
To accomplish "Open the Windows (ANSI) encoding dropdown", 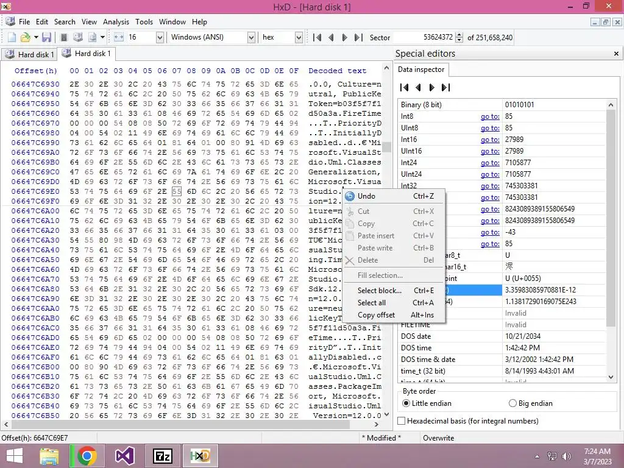I will (x=251, y=37).
